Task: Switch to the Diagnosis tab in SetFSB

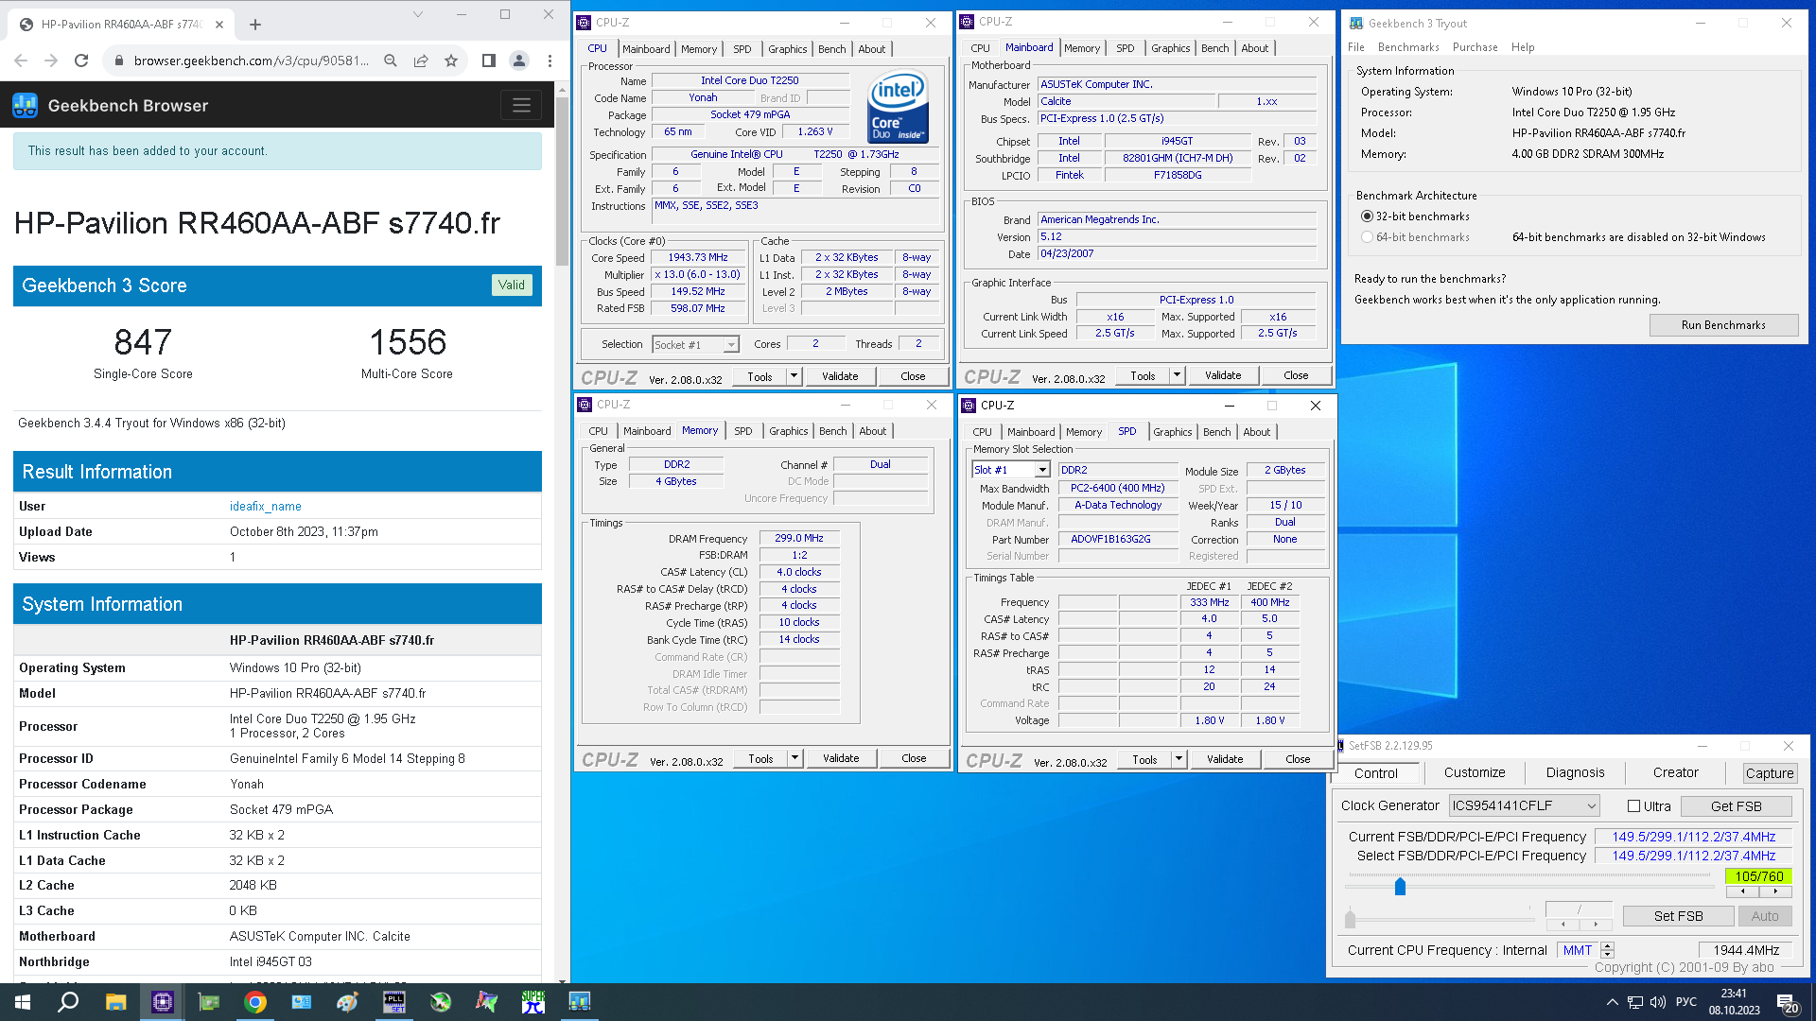Action: click(x=1575, y=772)
